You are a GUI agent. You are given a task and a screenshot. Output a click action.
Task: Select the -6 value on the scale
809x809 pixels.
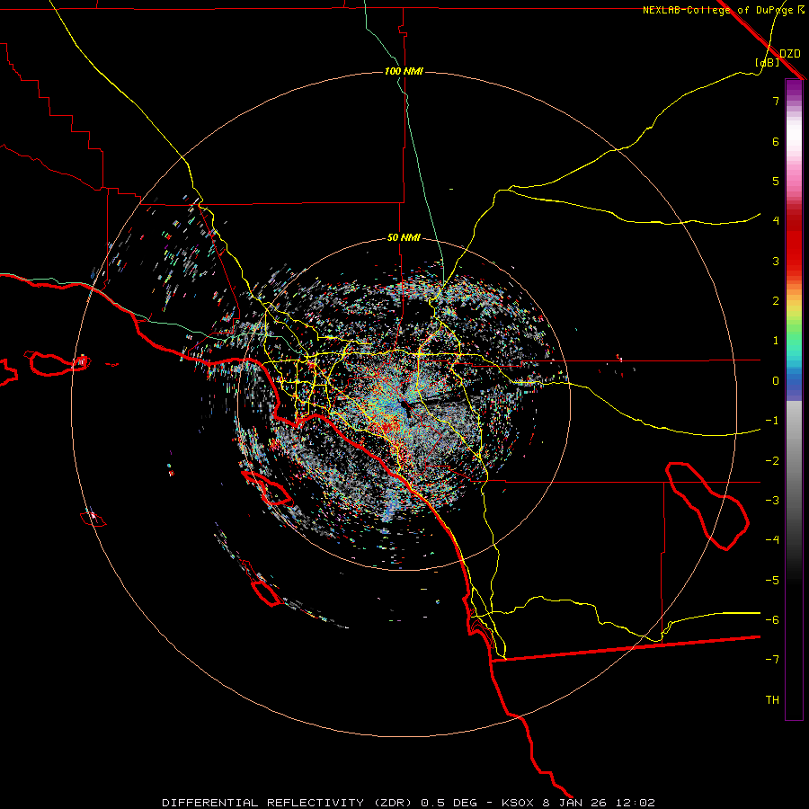[x=772, y=620]
